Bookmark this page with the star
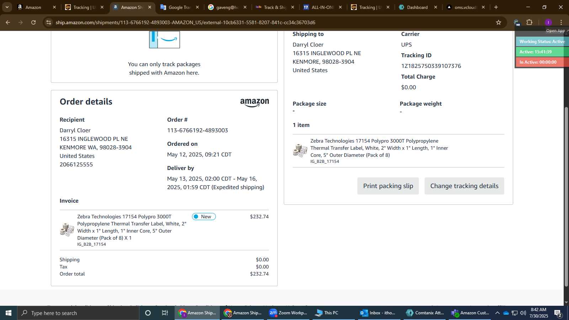 point(499,22)
